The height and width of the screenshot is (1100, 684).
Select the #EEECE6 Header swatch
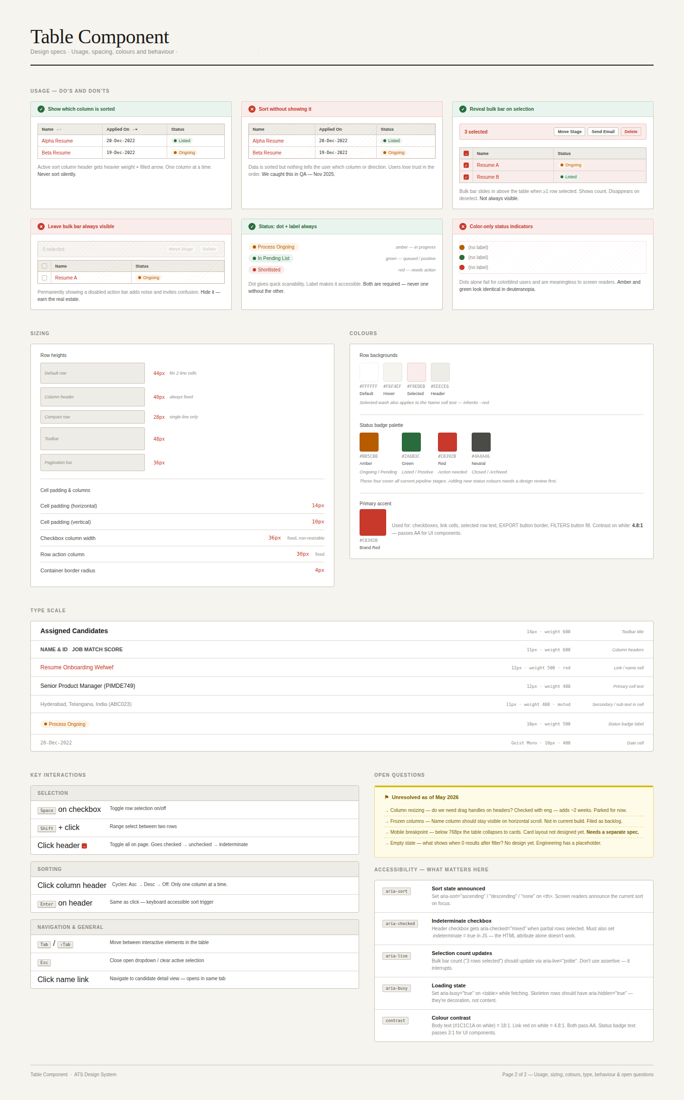click(440, 372)
